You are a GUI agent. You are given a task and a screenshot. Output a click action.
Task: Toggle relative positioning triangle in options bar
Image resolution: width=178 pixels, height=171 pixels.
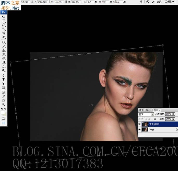pos(32,2)
